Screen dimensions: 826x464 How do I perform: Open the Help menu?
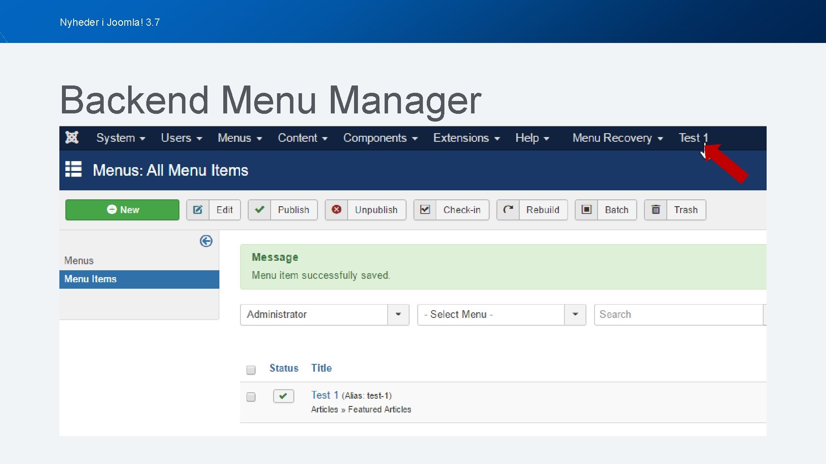tap(533, 138)
